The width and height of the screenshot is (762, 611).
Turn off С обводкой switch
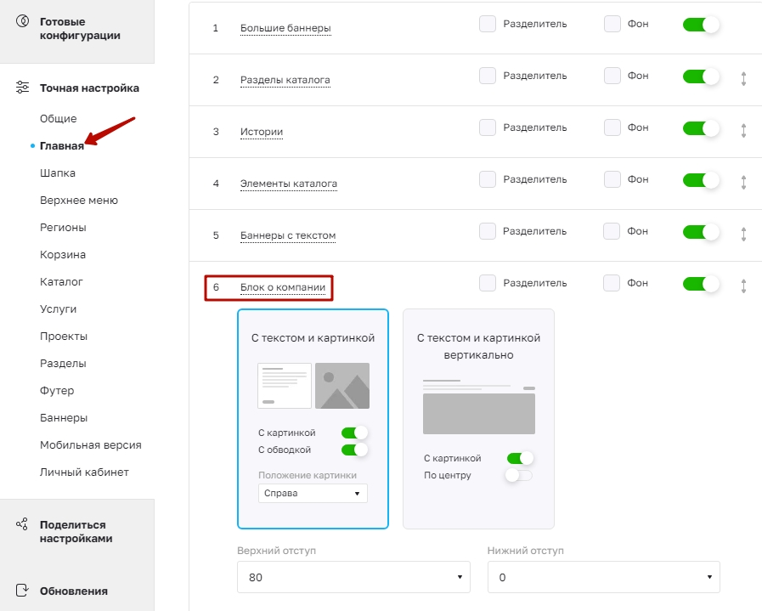point(354,450)
